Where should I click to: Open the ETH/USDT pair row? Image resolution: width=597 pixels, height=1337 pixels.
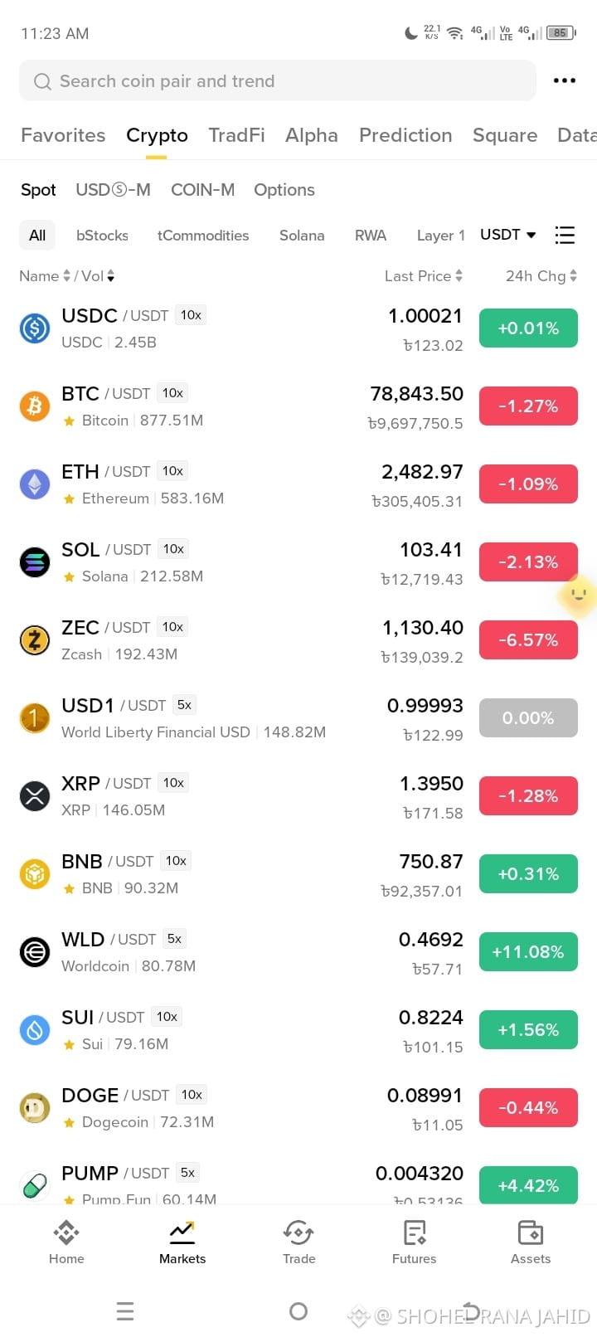298,484
